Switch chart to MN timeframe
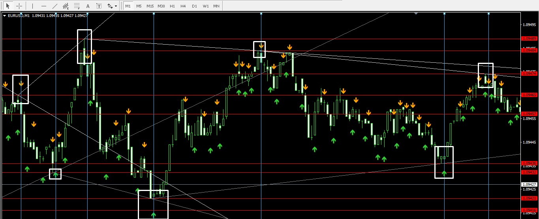 tap(216, 6)
